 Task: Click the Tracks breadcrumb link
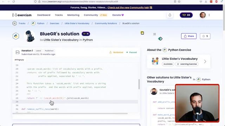[x=22, y=23]
